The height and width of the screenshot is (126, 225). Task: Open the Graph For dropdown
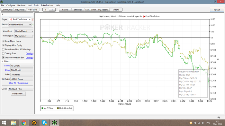coord(24,31)
